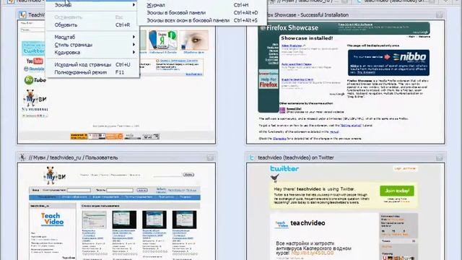462x260 pixels.
Task: Open the first video thumbnail in Муви page
Action: point(94,220)
